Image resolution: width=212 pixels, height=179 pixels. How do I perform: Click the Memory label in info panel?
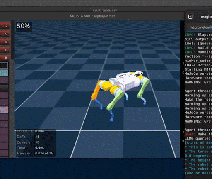pos(23,153)
